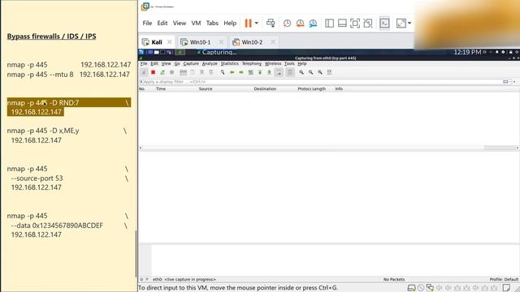The image size is (520, 292).
Task: Toggle auto-scroll during live capture
Action: click(279, 72)
